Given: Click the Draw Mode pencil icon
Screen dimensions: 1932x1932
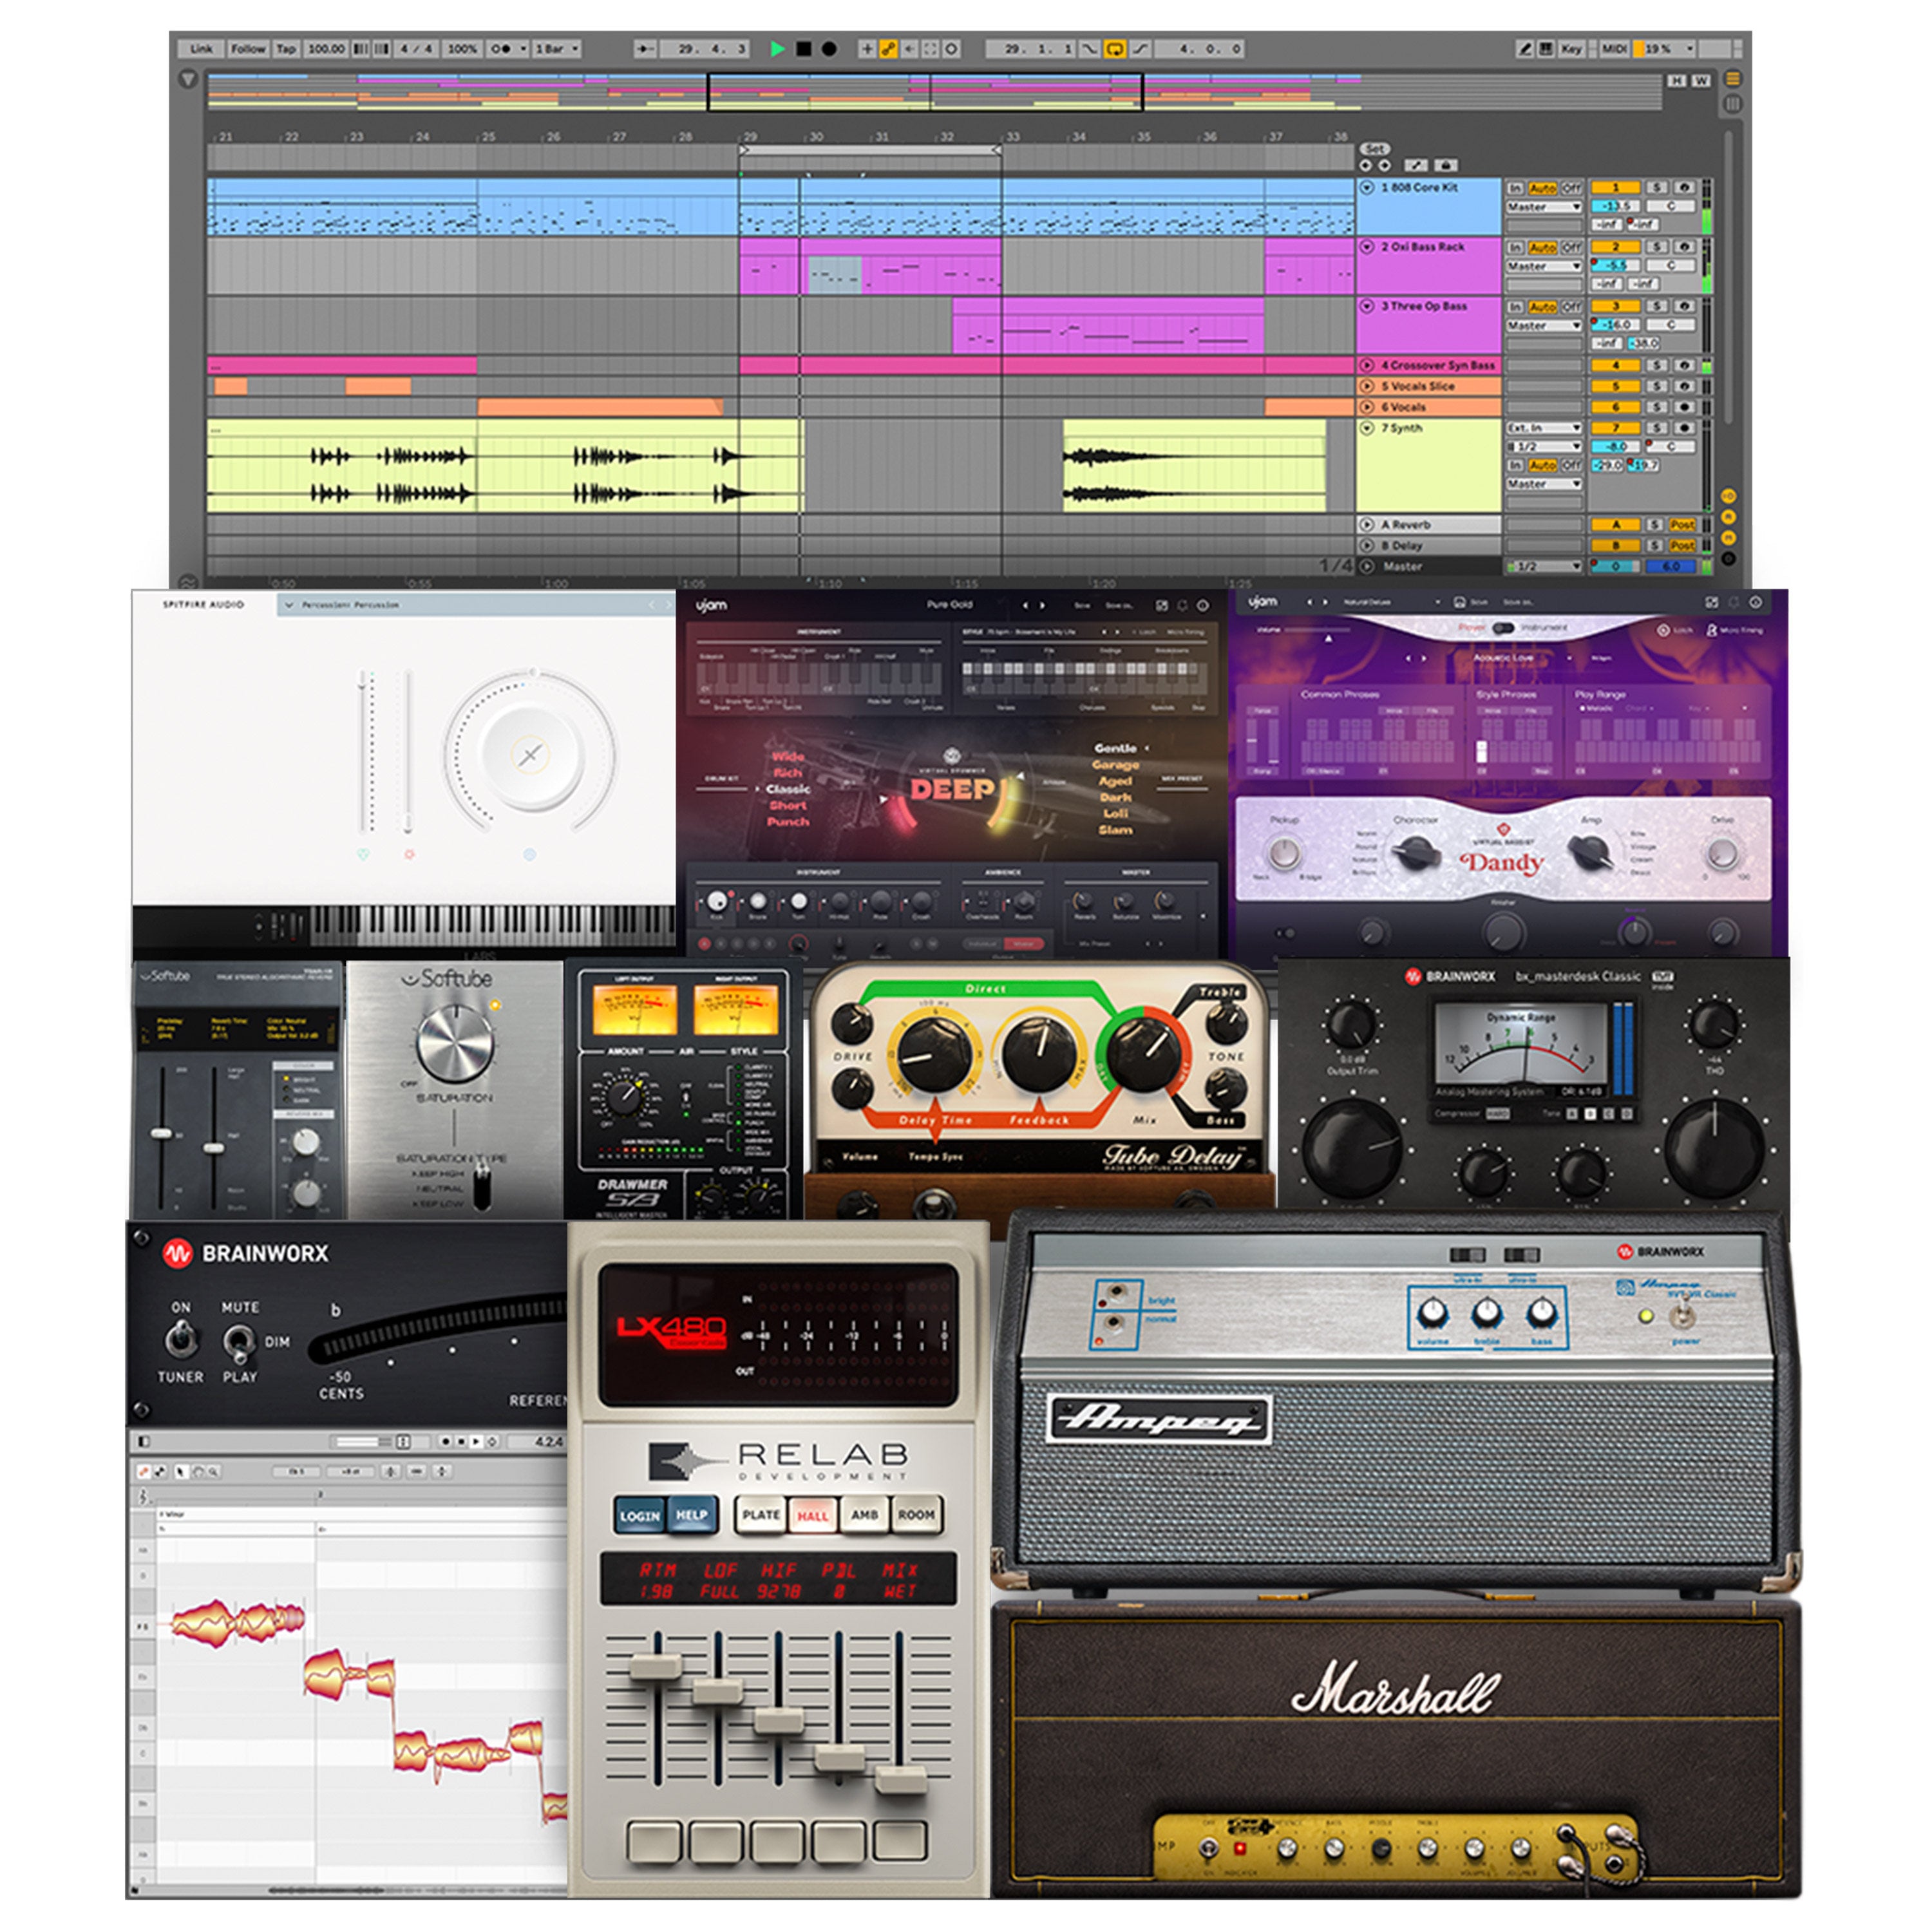Looking at the screenshot, I should pos(1524,48).
